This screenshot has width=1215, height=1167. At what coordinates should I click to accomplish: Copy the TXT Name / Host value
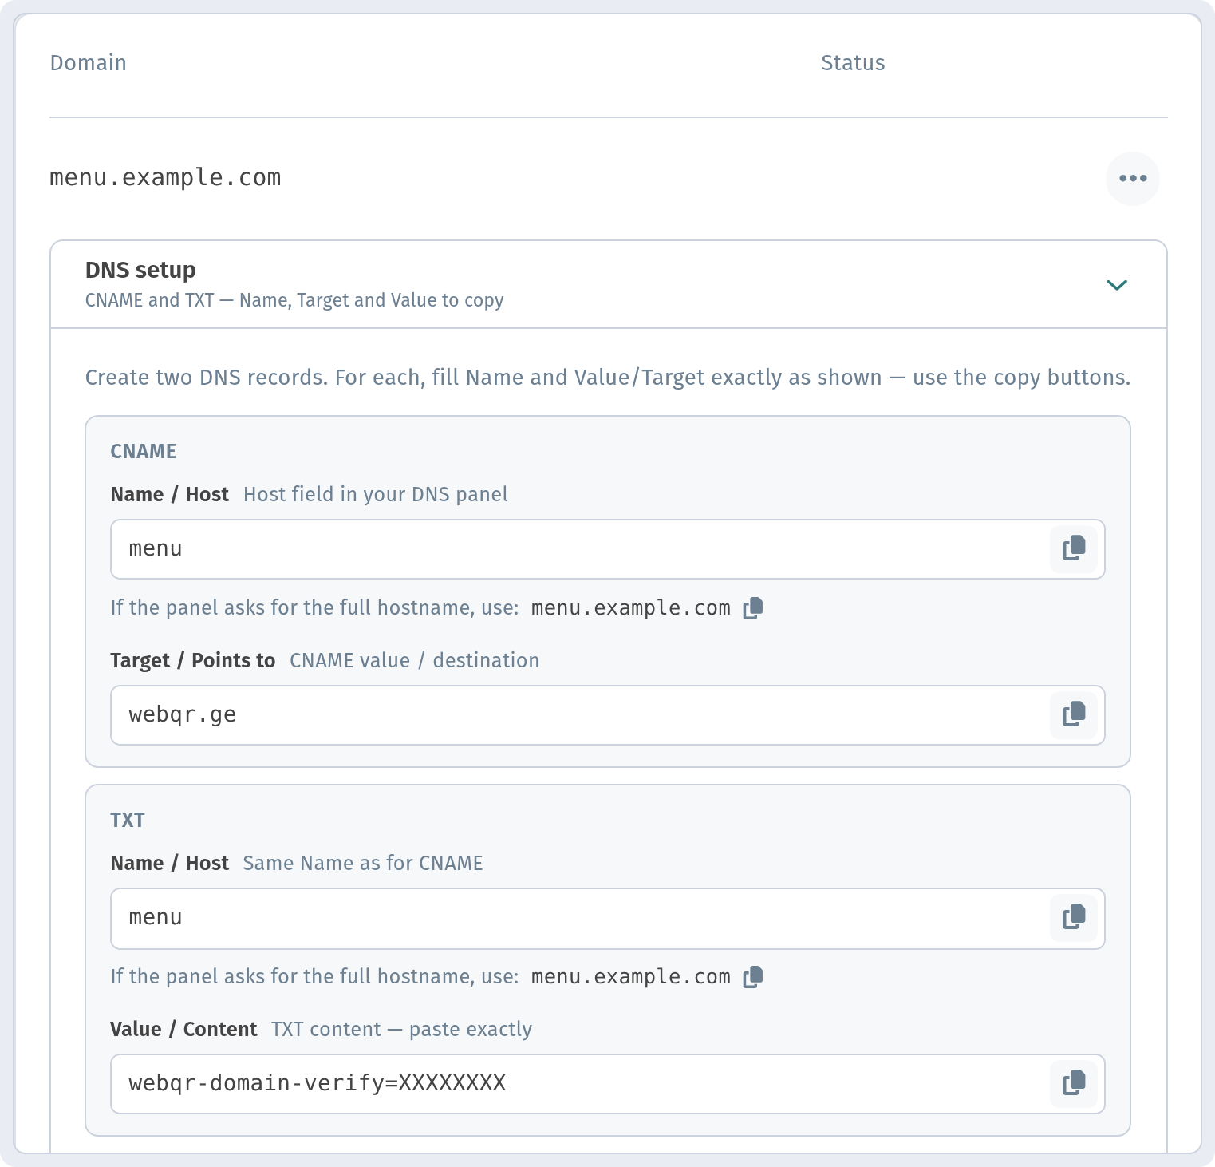coord(1074,917)
